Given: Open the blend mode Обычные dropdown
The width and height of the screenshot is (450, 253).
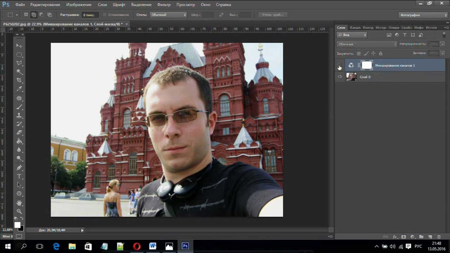Looking at the screenshot, I should point(367,44).
